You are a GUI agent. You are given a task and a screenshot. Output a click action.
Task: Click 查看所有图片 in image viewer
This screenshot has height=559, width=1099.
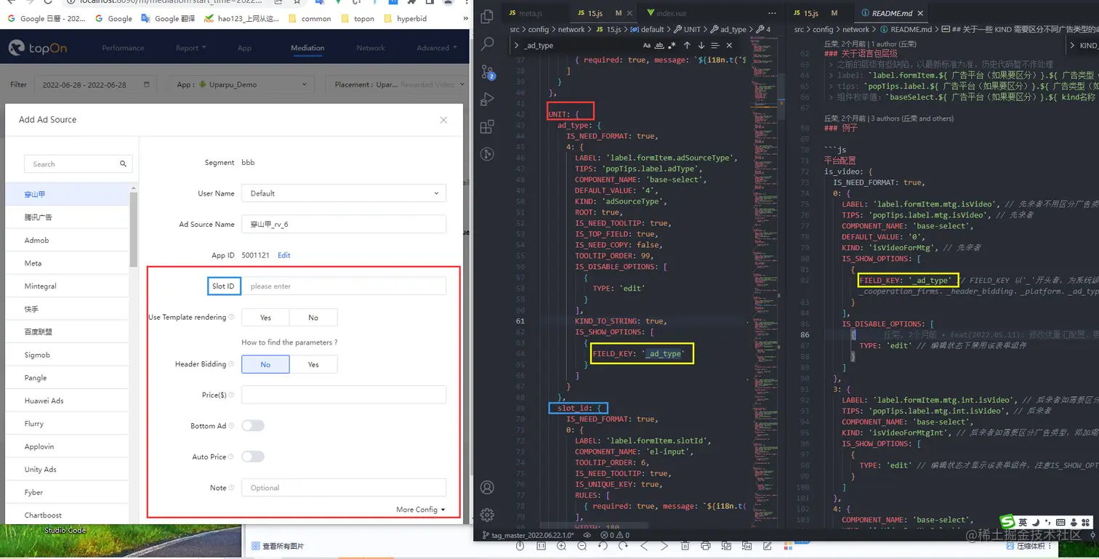pos(278,546)
